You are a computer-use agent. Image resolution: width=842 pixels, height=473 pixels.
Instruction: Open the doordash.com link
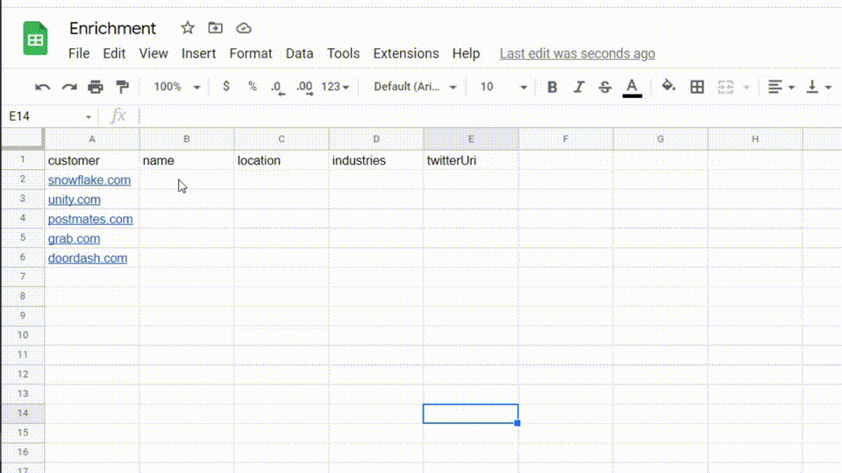88,258
